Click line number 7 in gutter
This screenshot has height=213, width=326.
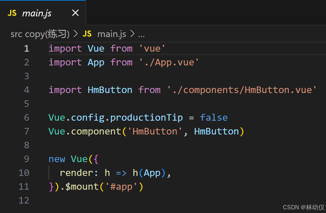point(26,132)
